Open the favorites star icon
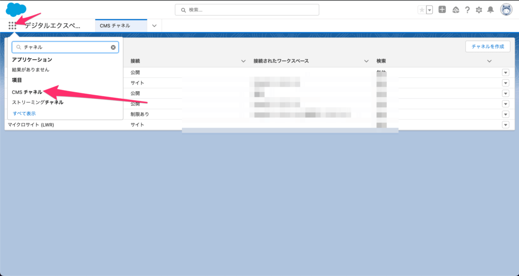The width and height of the screenshot is (519, 276). (x=422, y=10)
